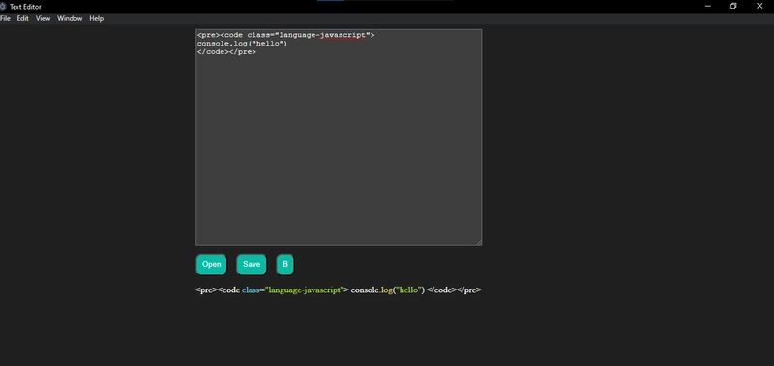Viewport: 774px width, 366px height.
Task: Restore down the Text Editor window
Action: click(x=733, y=6)
